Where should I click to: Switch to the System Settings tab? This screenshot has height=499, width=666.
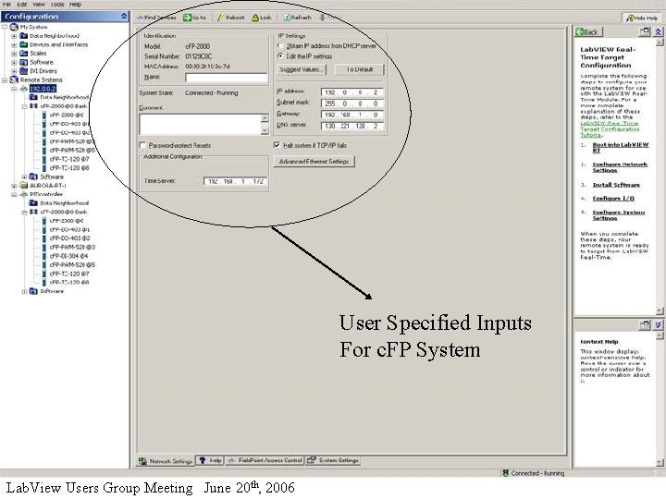pos(333,460)
